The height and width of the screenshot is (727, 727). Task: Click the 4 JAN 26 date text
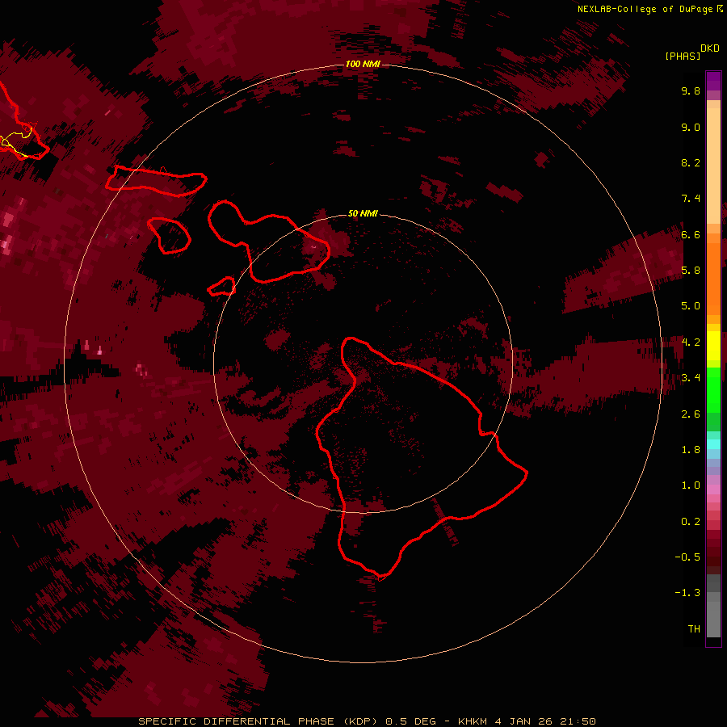point(524,721)
